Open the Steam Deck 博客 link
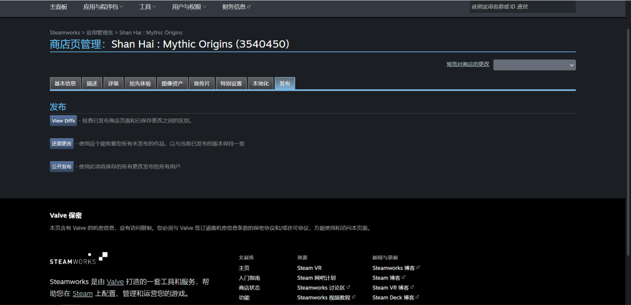Image resolution: width=631 pixels, height=305 pixels. tap(396, 298)
